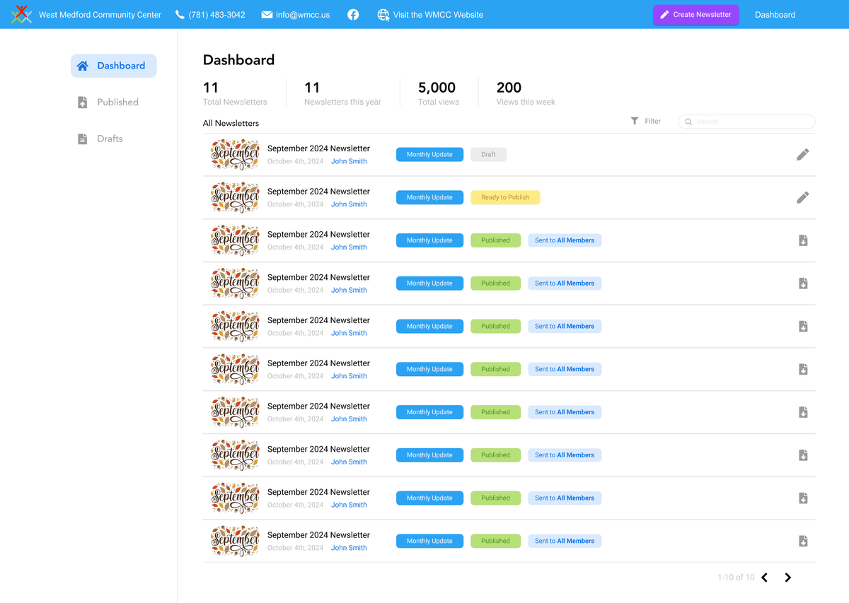Go to previous page arrow
The width and height of the screenshot is (849, 603).
coord(765,578)
